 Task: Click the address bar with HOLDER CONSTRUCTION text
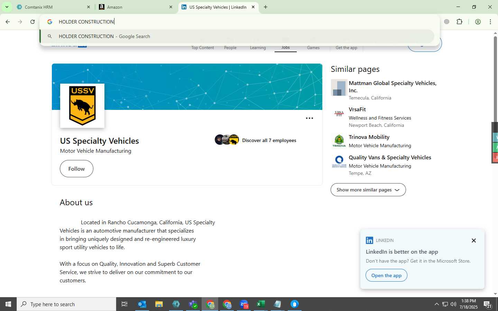pos(239,22)
